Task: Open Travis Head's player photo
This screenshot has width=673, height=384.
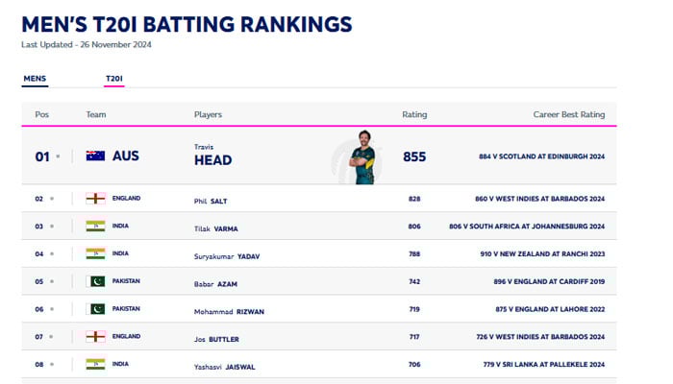Action: click(362, 156)
